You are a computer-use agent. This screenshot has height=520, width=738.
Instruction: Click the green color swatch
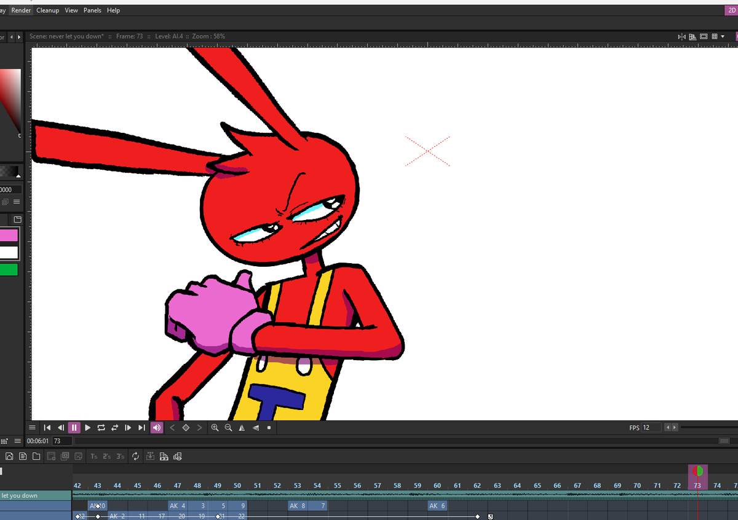(x=9, y=269)
